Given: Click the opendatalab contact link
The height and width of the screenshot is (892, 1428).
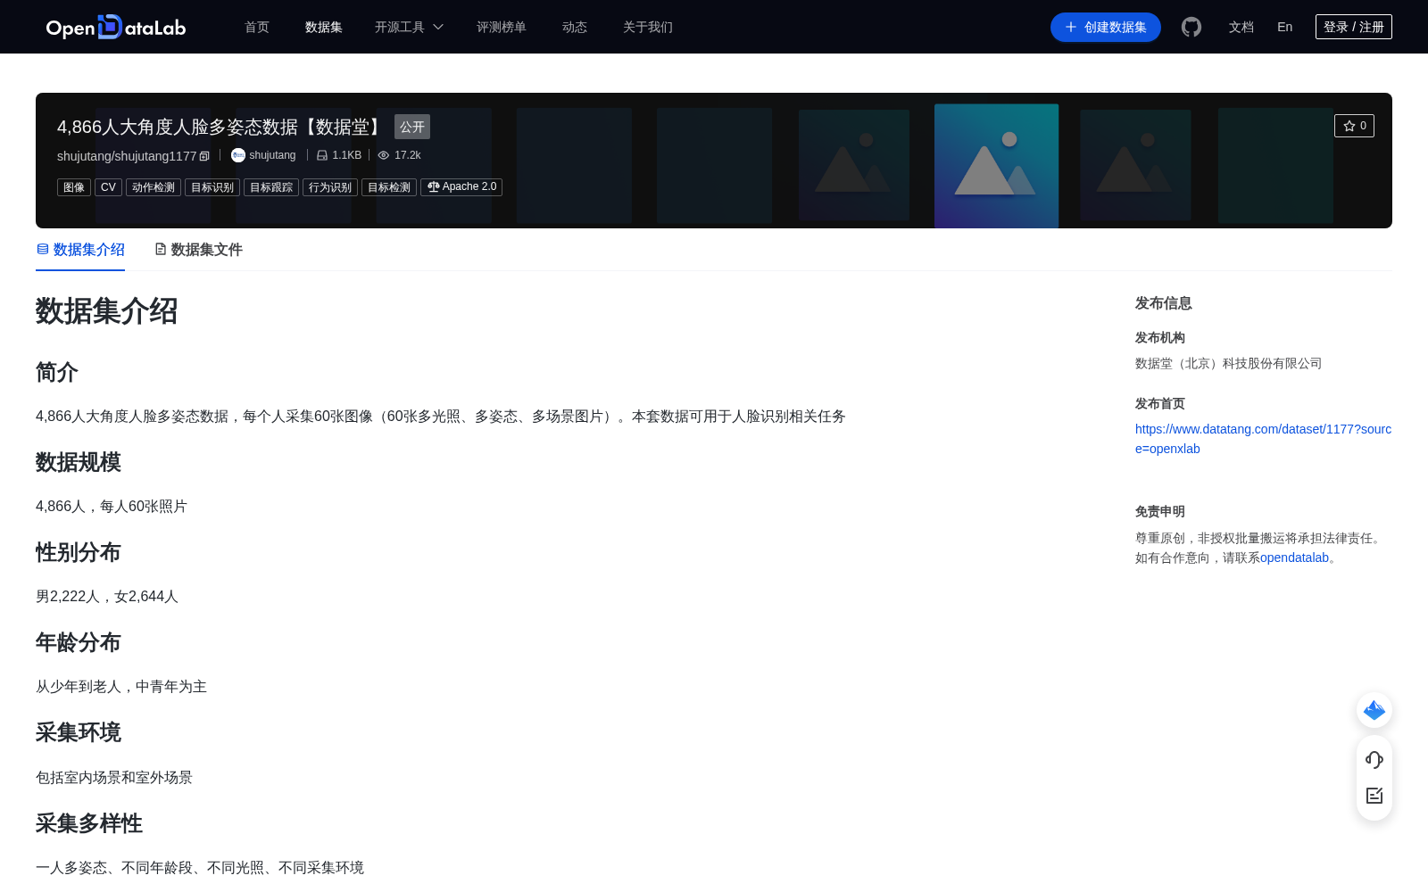Looking at the screenshot, I should click(1294, 557).
